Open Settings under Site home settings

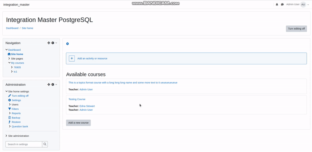pyautogui.click(x=16, y=100)
